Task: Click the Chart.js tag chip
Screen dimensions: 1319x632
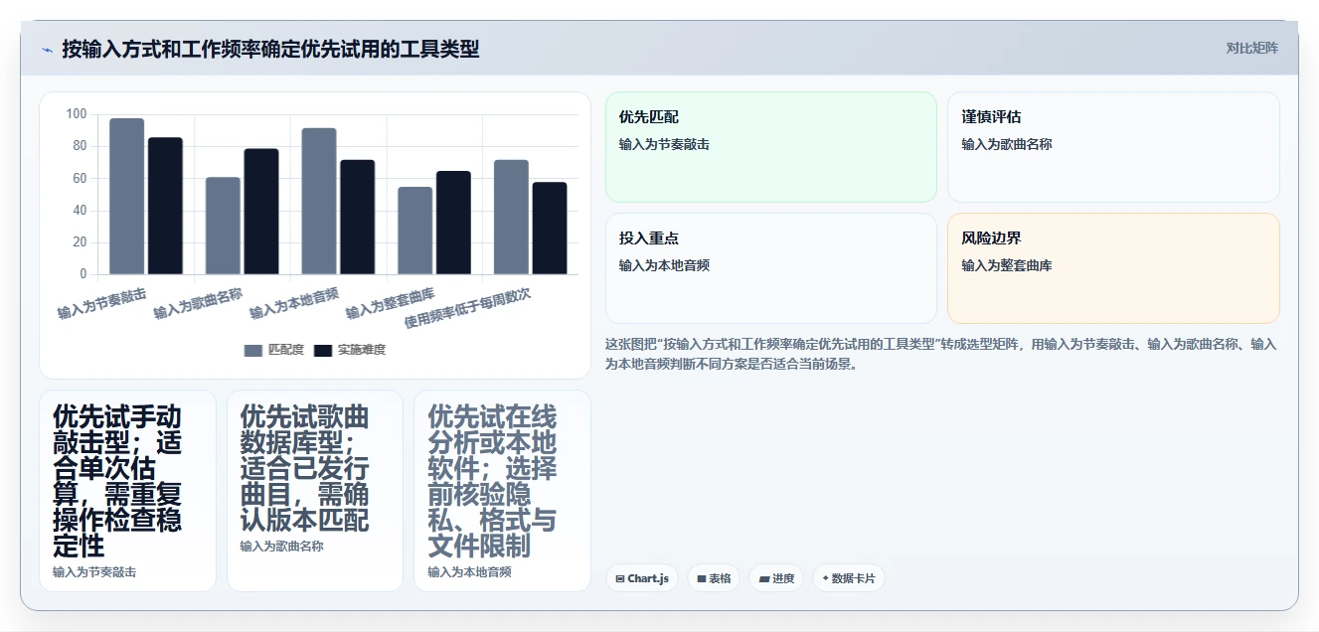Action: pos(642,578)
